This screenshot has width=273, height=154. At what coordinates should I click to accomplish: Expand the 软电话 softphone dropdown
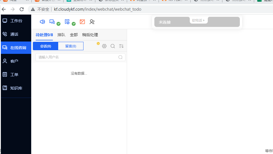click(198, 20)
